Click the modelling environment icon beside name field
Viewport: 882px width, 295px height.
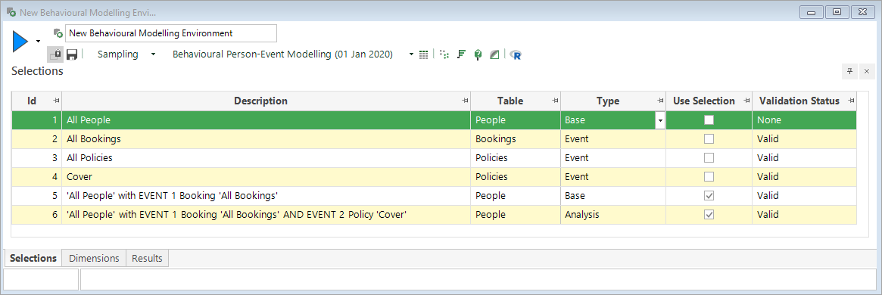point(58,33)
